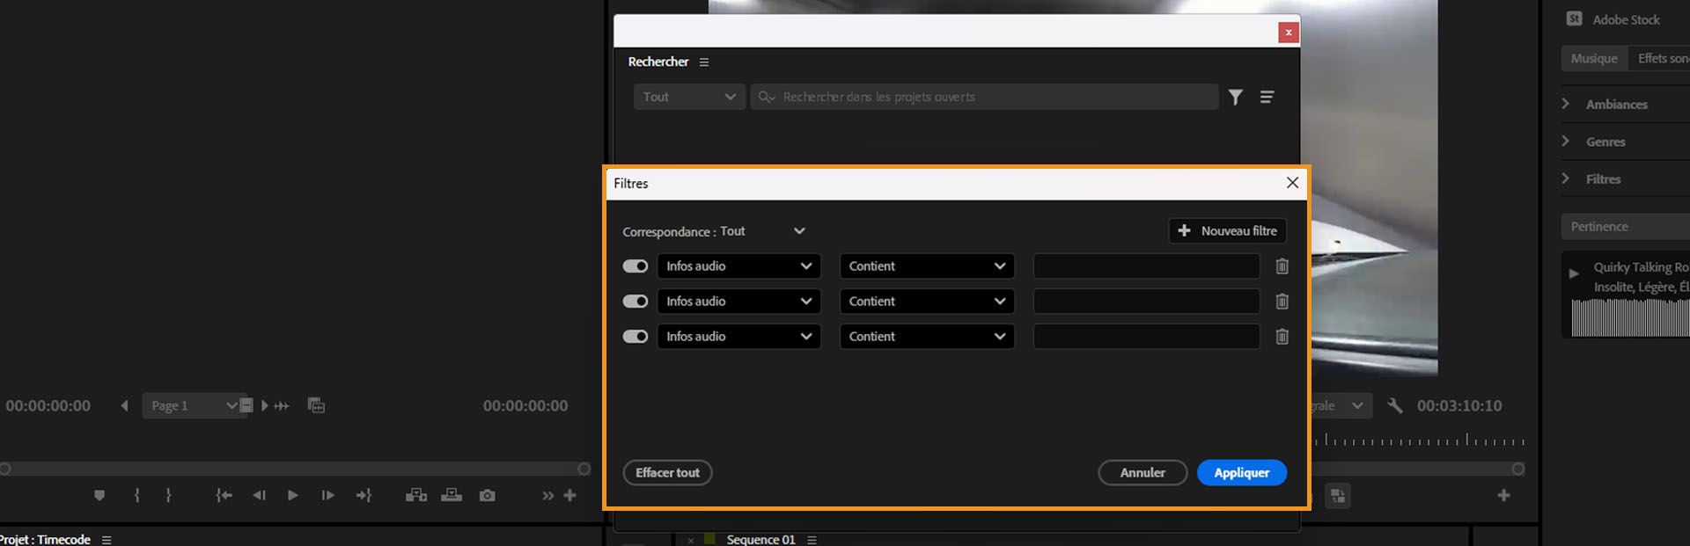
Task: Go to In point in source monitor
Action: pyautogui.click(x=224, y=496)
